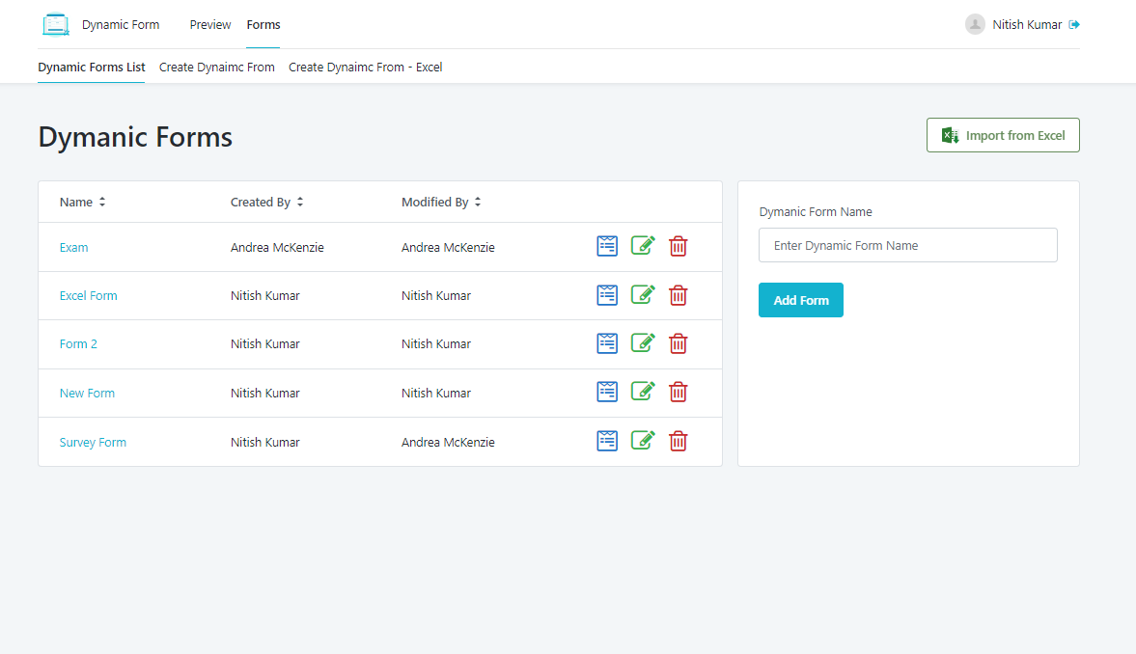Viewport: 1136px width, 654px height.
Task: Click the preview icon for Form 2
Action: [607, 342]
